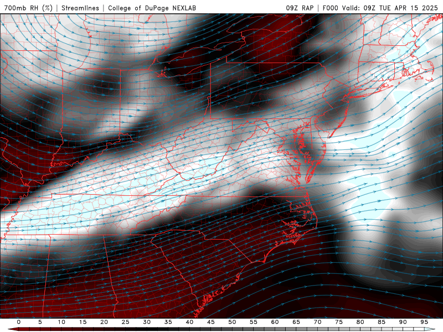Select the '95' colorbar label
Viewport: 443px width, 332px height.
click(x=424, y=322)
